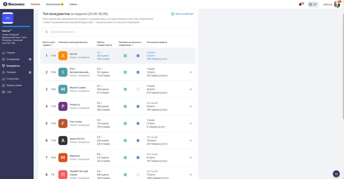Remove Fixit-Center competitor with X button

point(191,123)
